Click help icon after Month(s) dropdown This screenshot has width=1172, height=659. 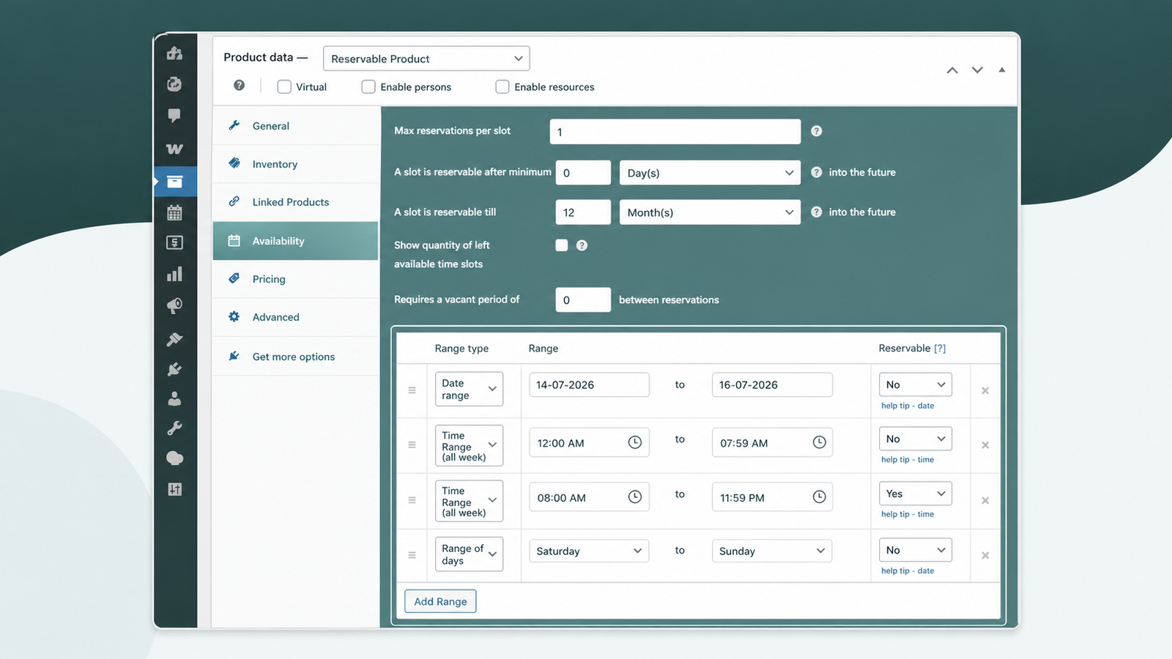816,212
